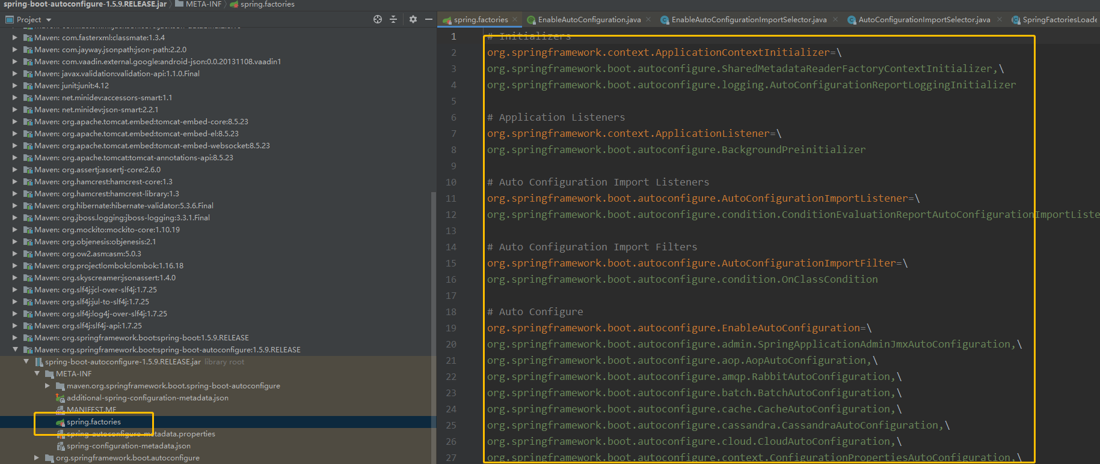Image resolution: width=1100 pixels, height=464 pixels.
Task: Close the spring.factories tab
Action: (515, 19)
